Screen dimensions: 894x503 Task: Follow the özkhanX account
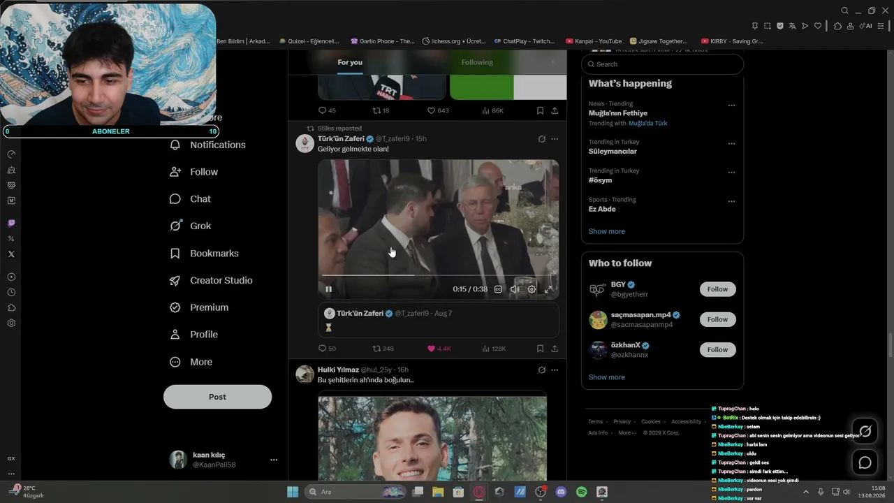pos(717,349)
